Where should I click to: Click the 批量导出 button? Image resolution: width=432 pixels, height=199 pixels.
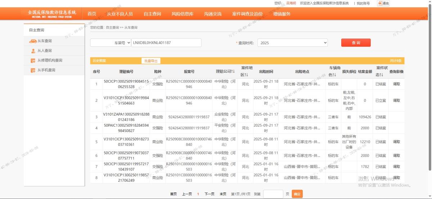point(150,61)
